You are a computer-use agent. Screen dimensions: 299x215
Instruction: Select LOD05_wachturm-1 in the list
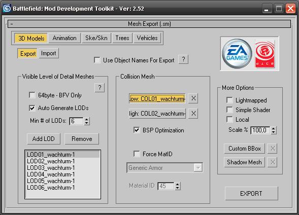[62, 181]
